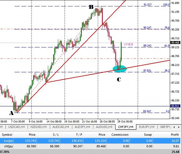This screenshot has width=182, height=154.
Task: Sort by S / L column header
Action: 56,134
